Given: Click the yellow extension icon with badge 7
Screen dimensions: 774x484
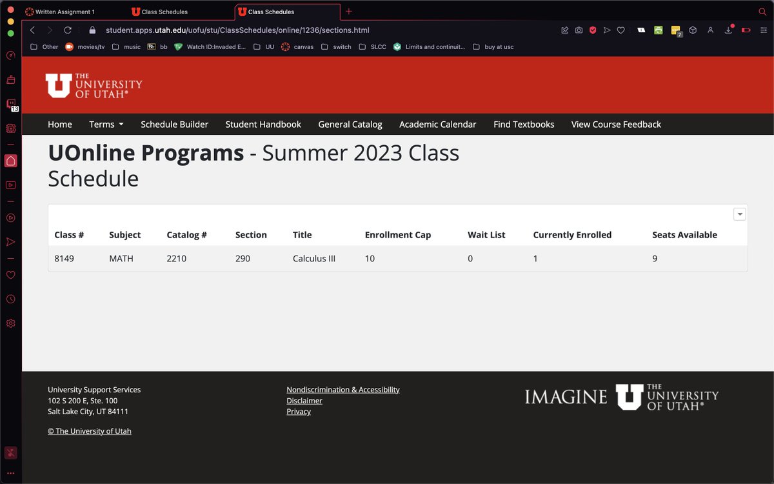Looking at the screenshot, I should pyautogui.click(x=676, y=31).
